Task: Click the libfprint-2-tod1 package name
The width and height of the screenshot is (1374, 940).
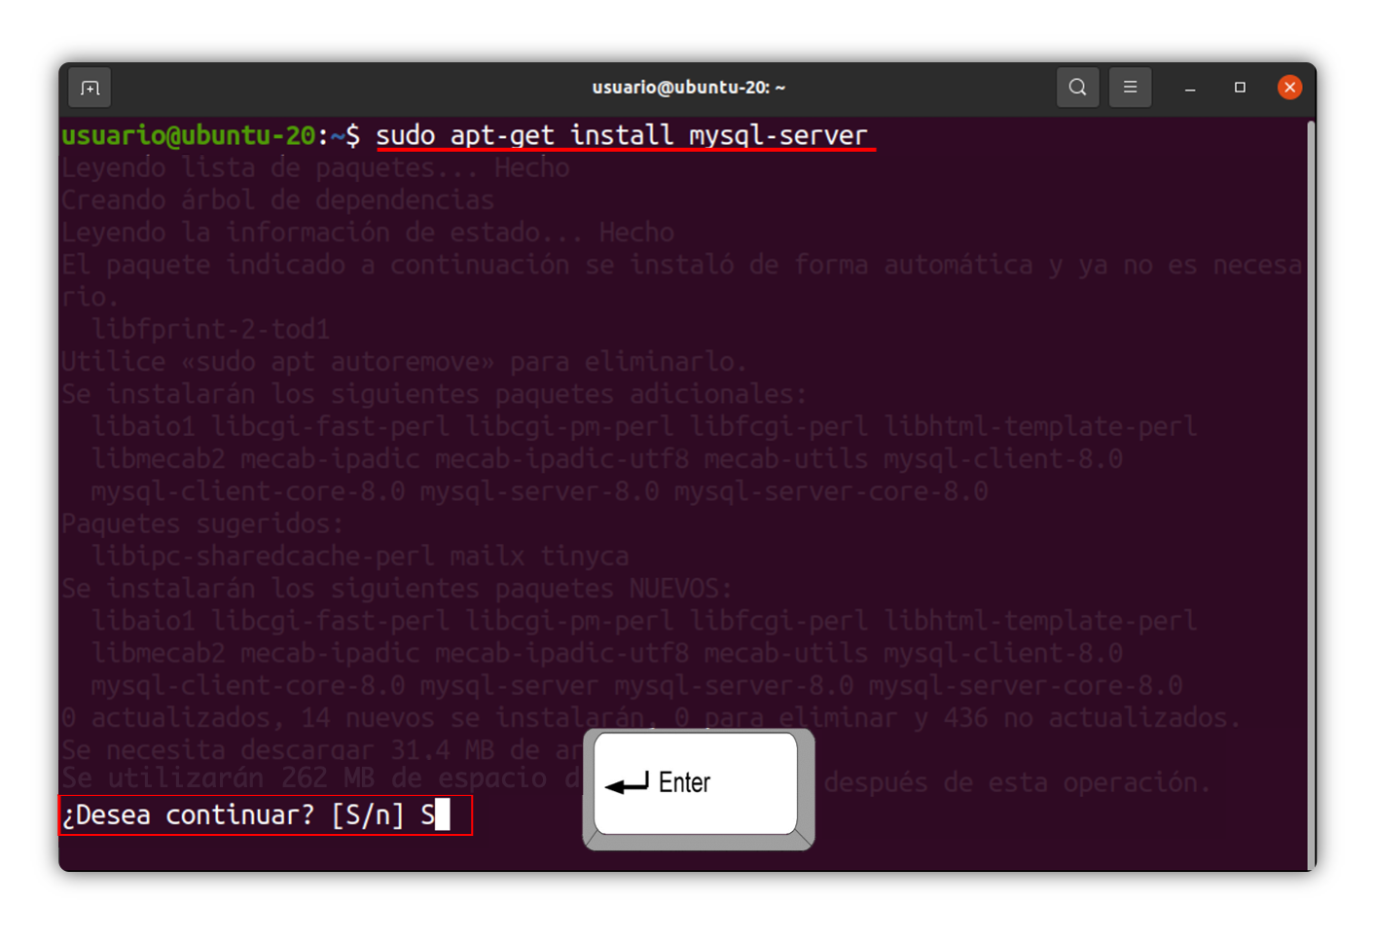Action: click(210, 329)
